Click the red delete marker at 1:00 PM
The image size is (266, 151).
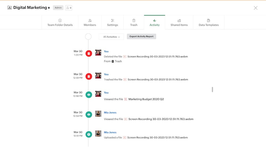tap(89, 53)
